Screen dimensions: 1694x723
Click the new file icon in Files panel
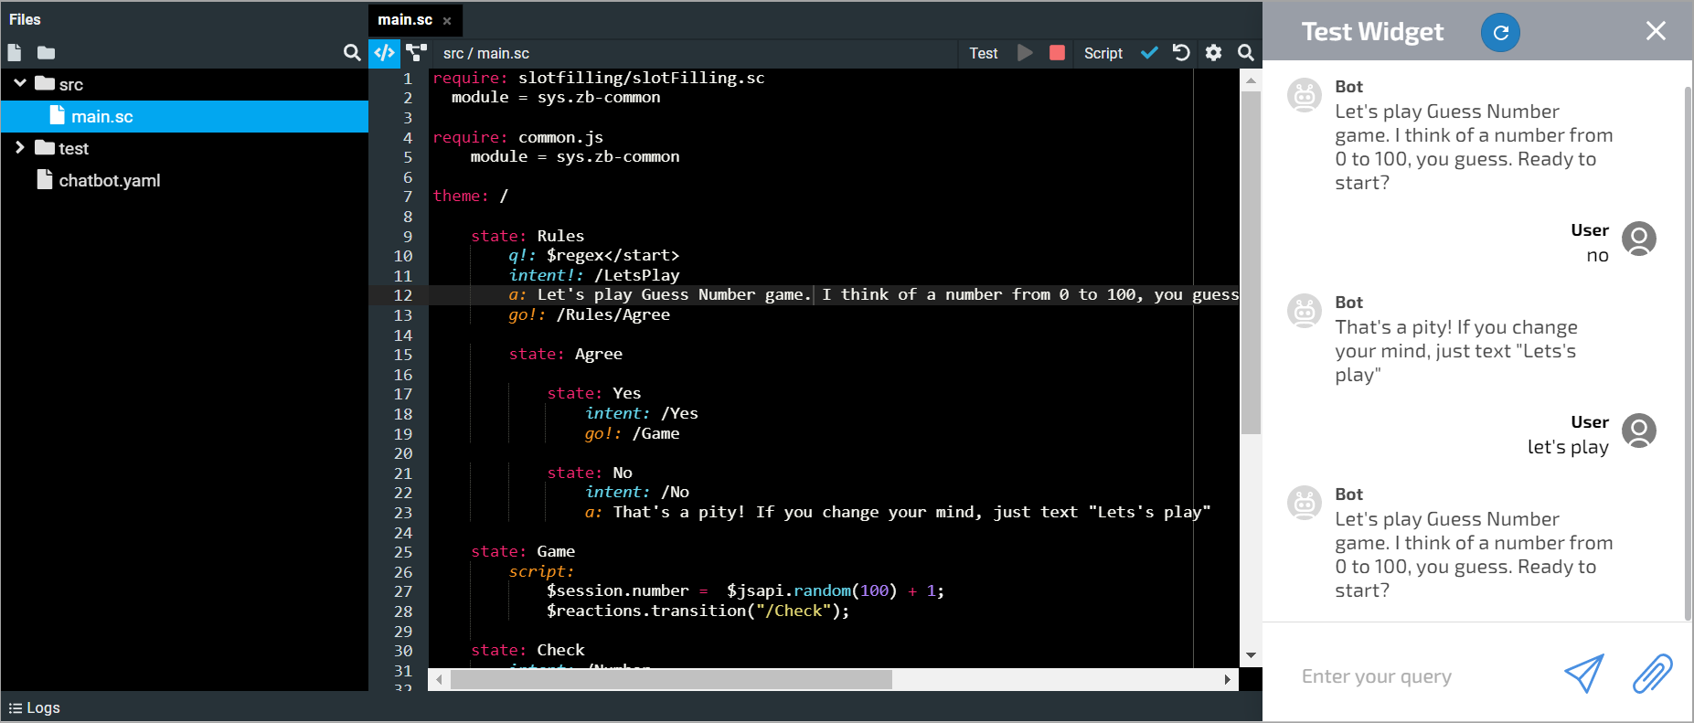[15, 53]
